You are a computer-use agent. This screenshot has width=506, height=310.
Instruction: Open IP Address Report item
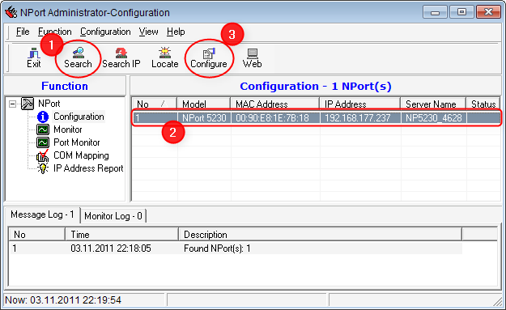click(x=88, y=168)
